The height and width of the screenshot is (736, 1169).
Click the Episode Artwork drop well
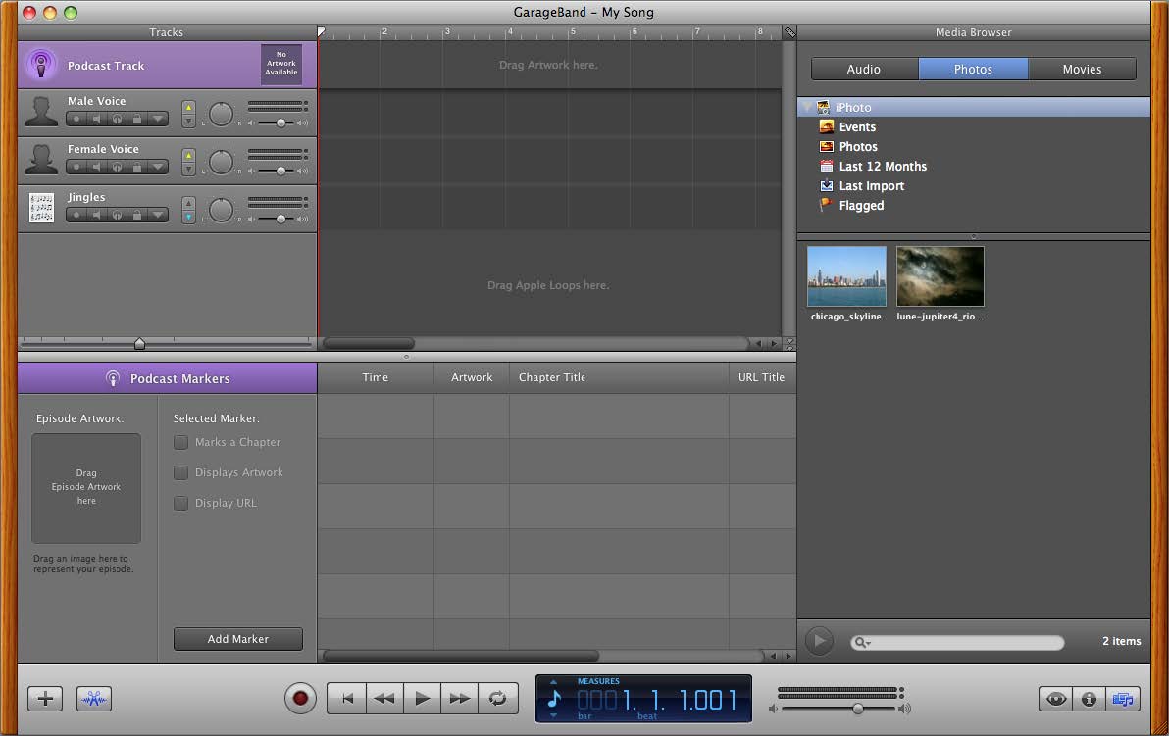[85, 488]
